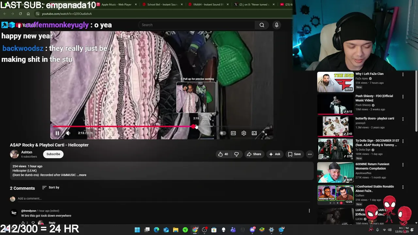Share the Helicopter video
This screenshot has height=235, width=418.
254,154
